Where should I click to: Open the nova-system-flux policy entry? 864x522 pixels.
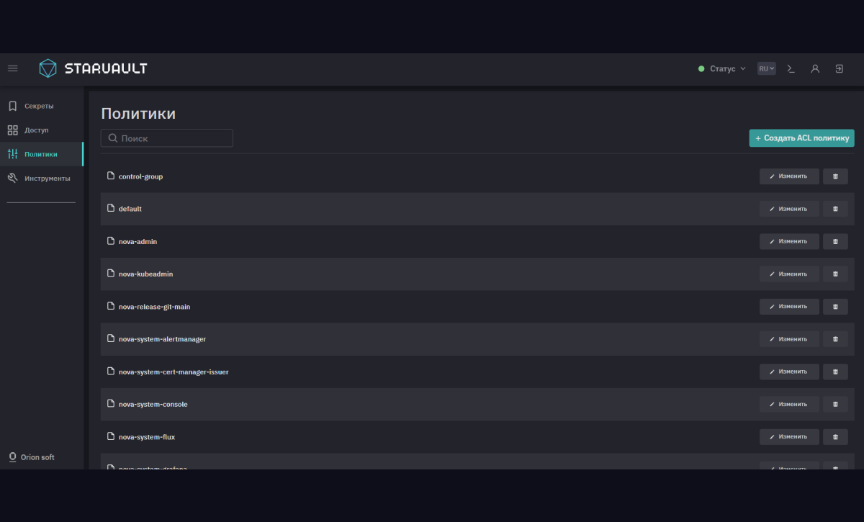(147, 437)
